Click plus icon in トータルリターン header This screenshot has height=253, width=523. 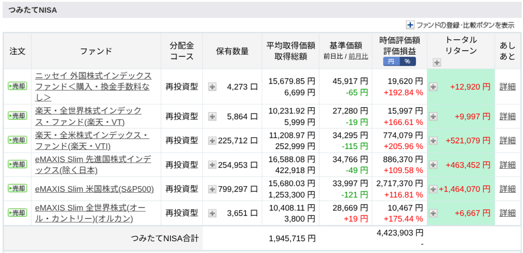pyautogui.click(x=437, y=62)
